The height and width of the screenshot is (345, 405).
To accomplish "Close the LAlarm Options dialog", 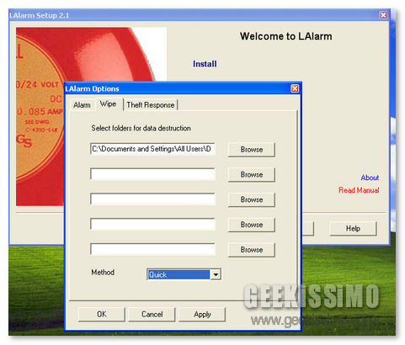I will click(295, 88).
